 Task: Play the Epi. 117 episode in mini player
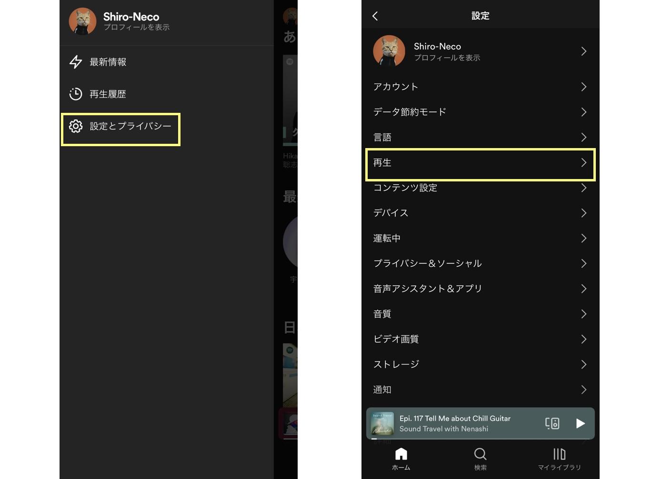[580, 423]
